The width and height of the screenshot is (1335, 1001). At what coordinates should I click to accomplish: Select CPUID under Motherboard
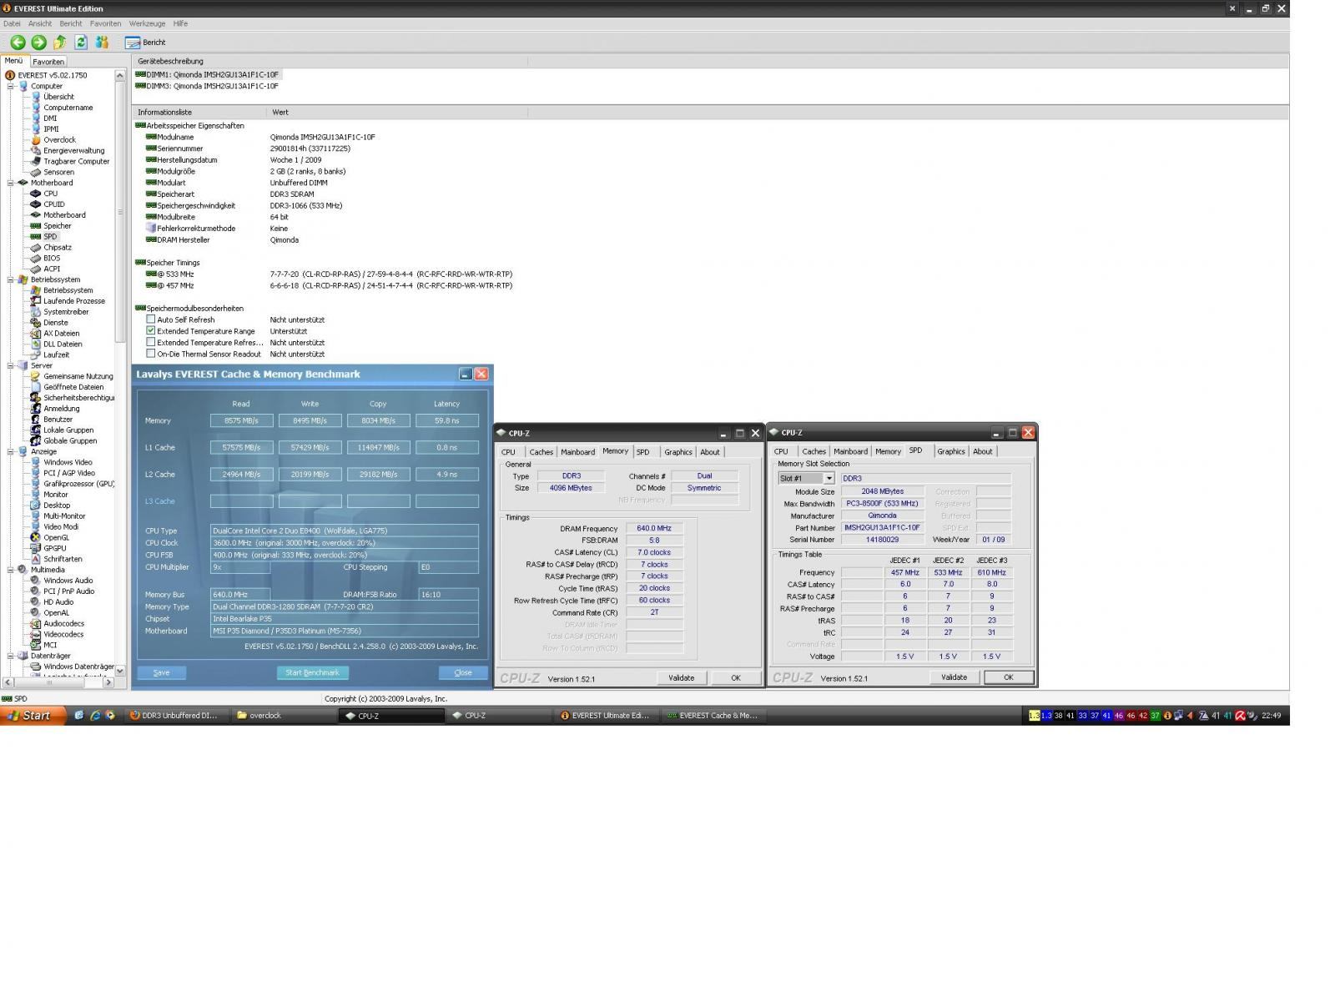tap(53, 204)
